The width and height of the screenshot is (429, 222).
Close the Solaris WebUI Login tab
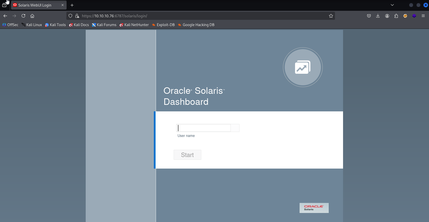click(x=63, y=5)
